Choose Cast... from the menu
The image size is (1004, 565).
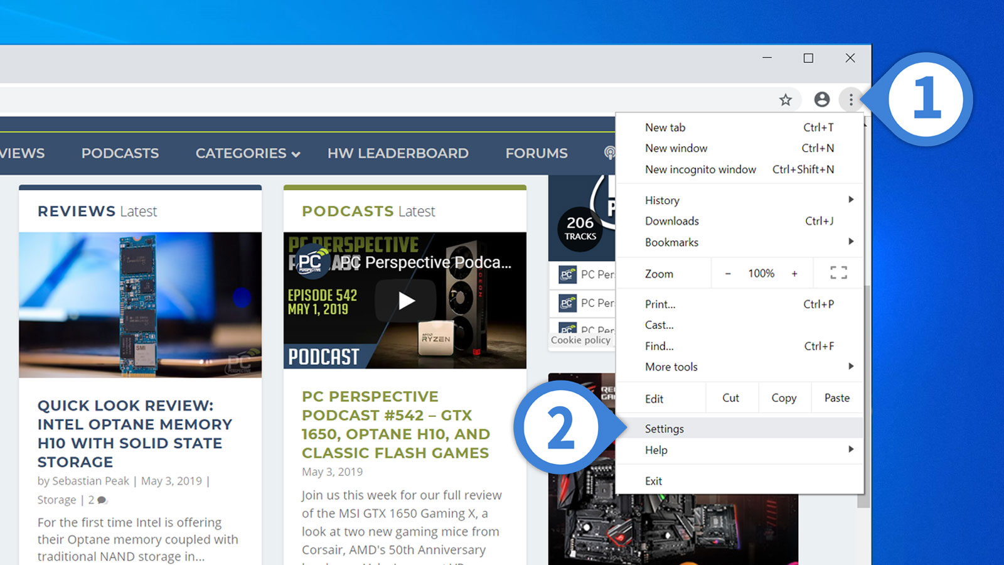click(739, 325)
